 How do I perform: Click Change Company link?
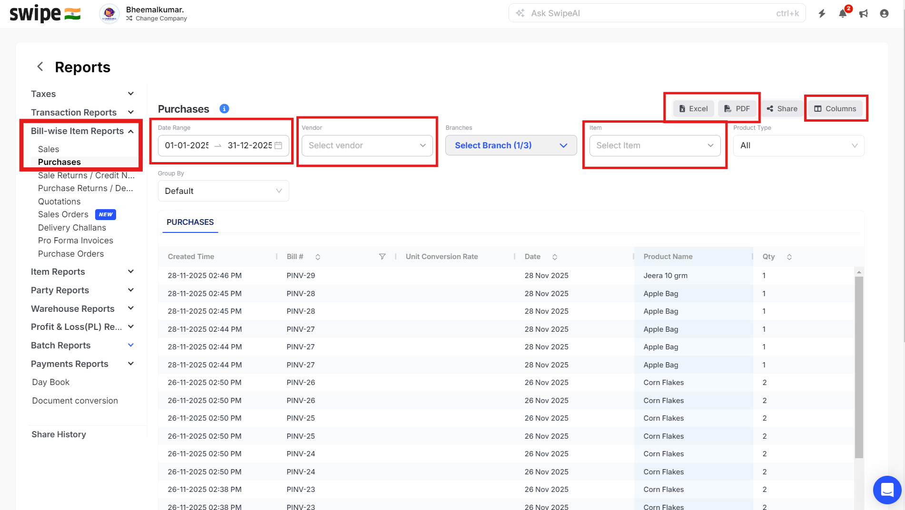point(157,19)
